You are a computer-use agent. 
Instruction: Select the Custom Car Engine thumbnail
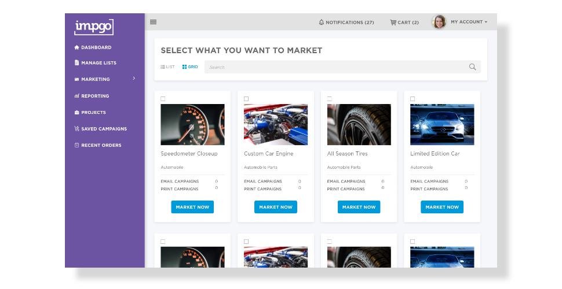click(276, 124)
